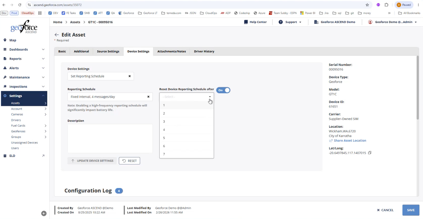Switch to the Attachments/Notes tab

tap(172, 51)
